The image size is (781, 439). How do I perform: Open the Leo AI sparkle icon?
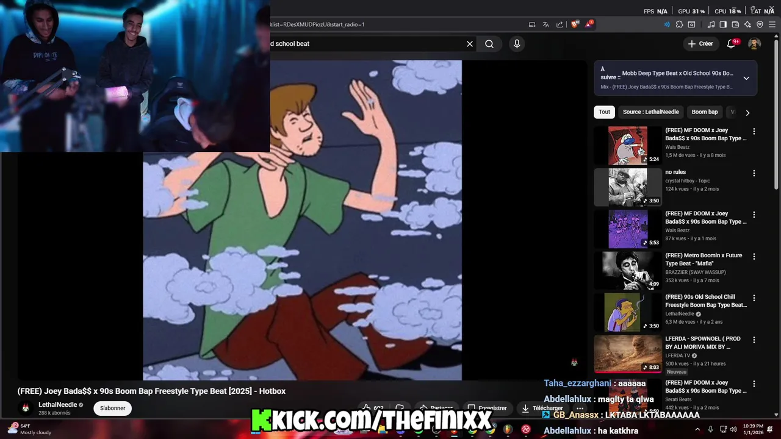click(747, 24)
